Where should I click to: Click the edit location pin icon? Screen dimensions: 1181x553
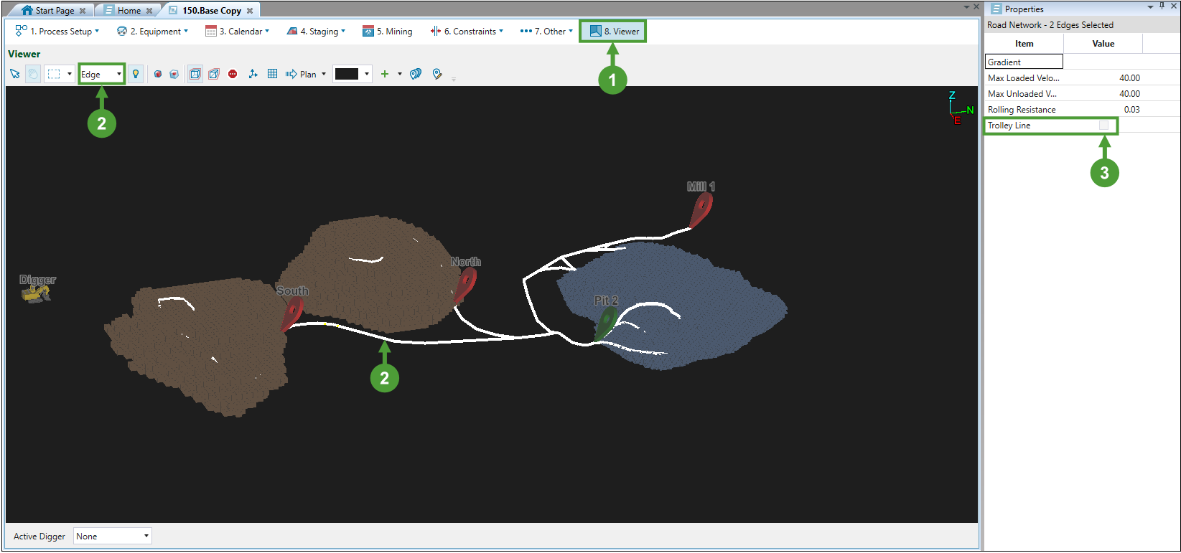[x=437, y=74]
